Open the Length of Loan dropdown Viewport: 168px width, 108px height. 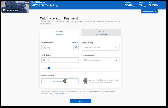pyautogui.click(x=101, y=60)
